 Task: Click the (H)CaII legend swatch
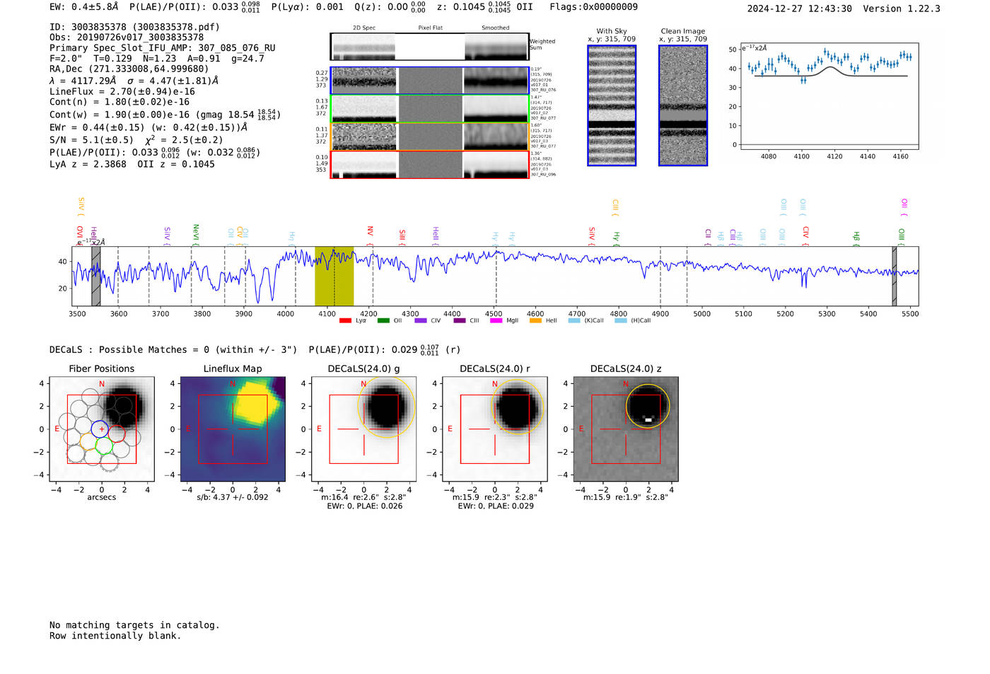pyautogui.click(x=621, y=320)
